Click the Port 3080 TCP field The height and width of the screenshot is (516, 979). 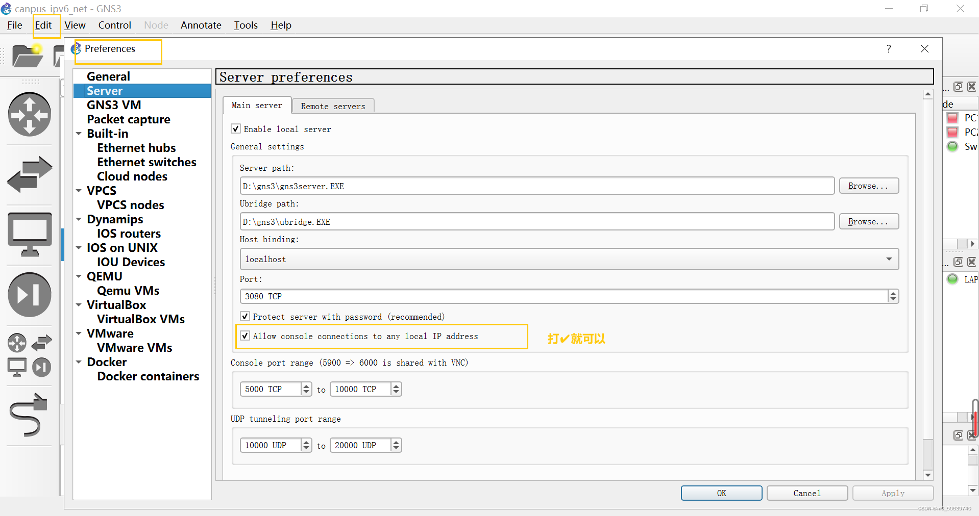pos(564,296)
